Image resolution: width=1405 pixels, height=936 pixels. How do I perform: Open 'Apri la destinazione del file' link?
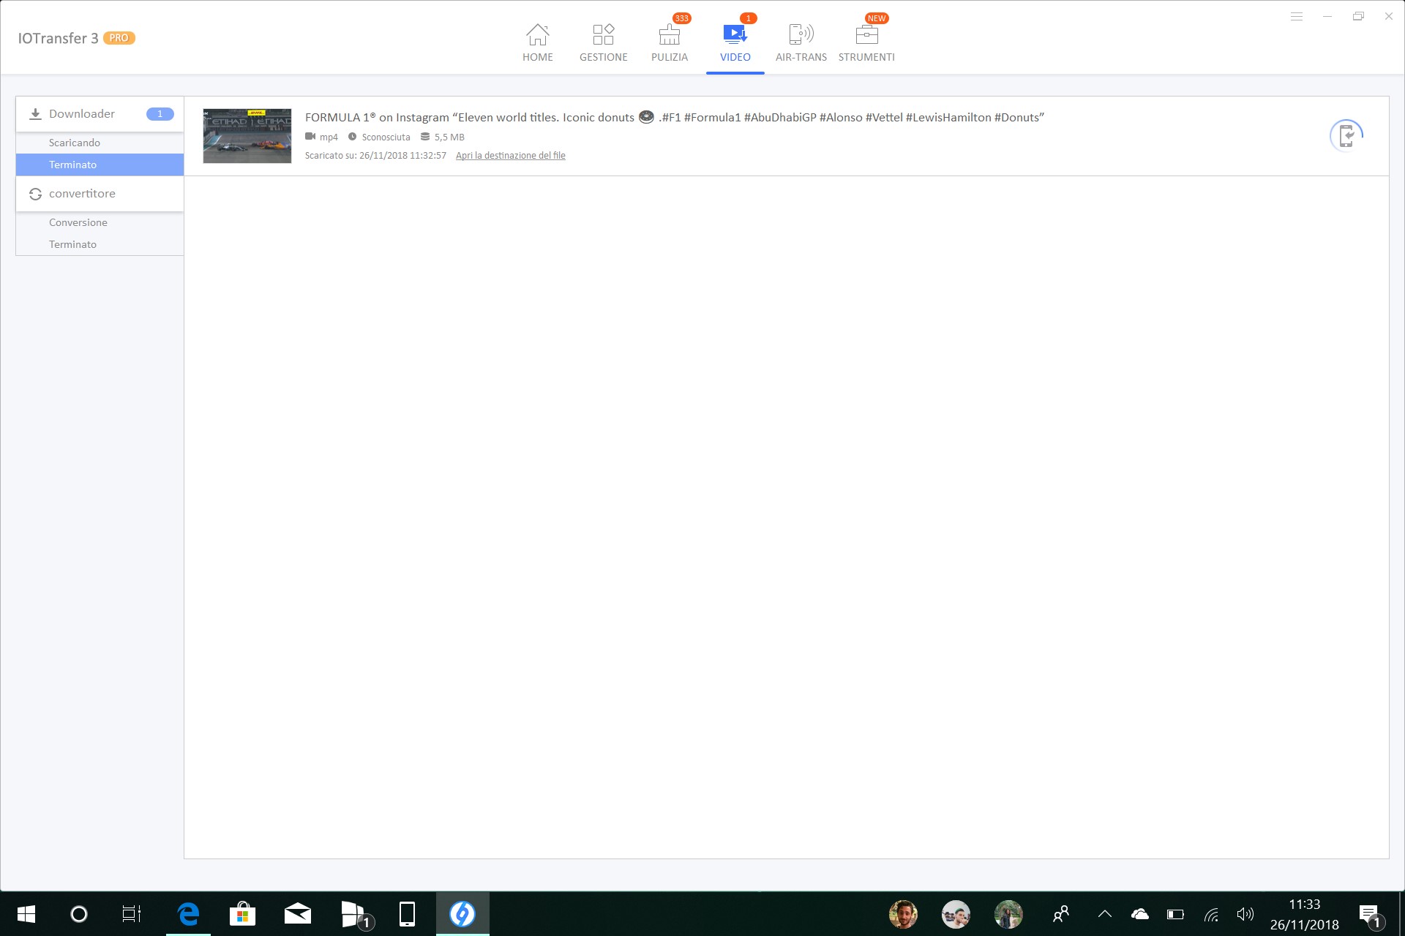point(510,155)
